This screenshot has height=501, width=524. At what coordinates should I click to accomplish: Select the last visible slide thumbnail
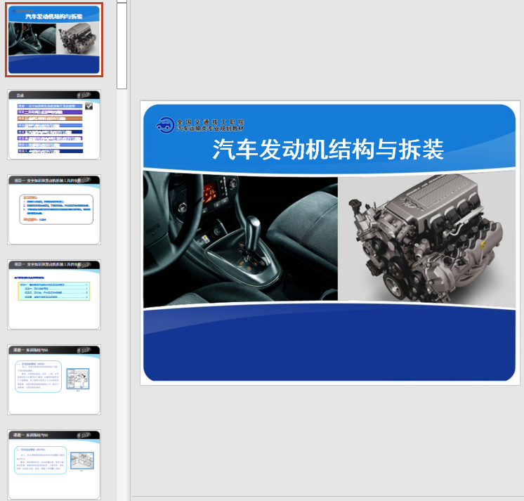(x=54, y=465)
